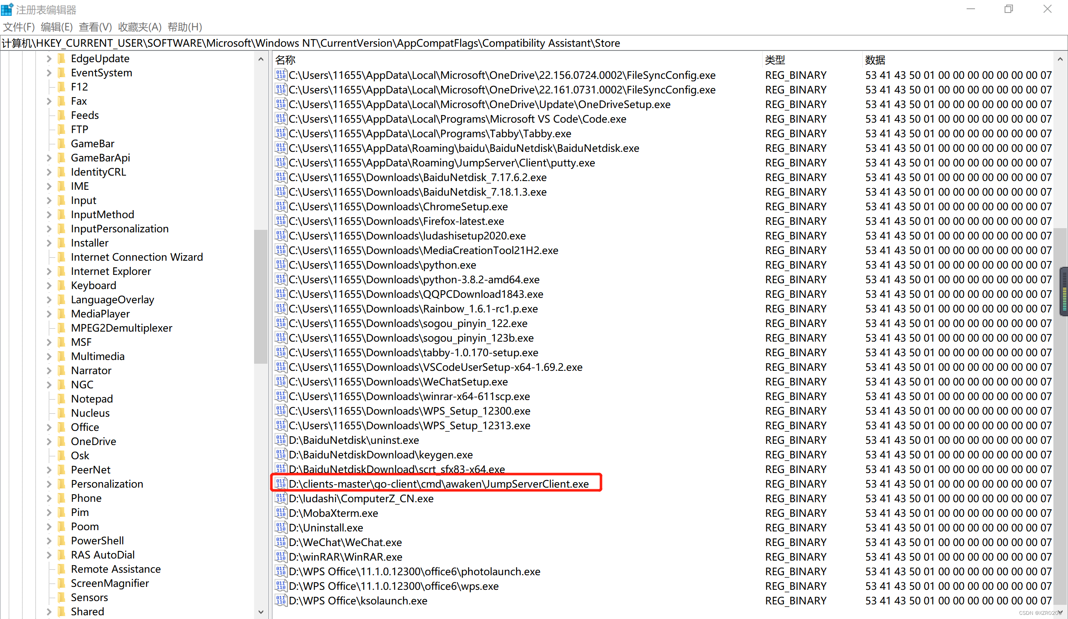Select the WPS_Setup_12313.exe value
Screen dimensions: 1068x619
pos(409,425)
